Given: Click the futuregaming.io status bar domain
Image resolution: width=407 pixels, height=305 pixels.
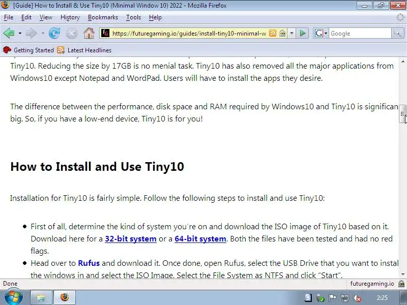Looking at the screenshot, I should [372, 284].
